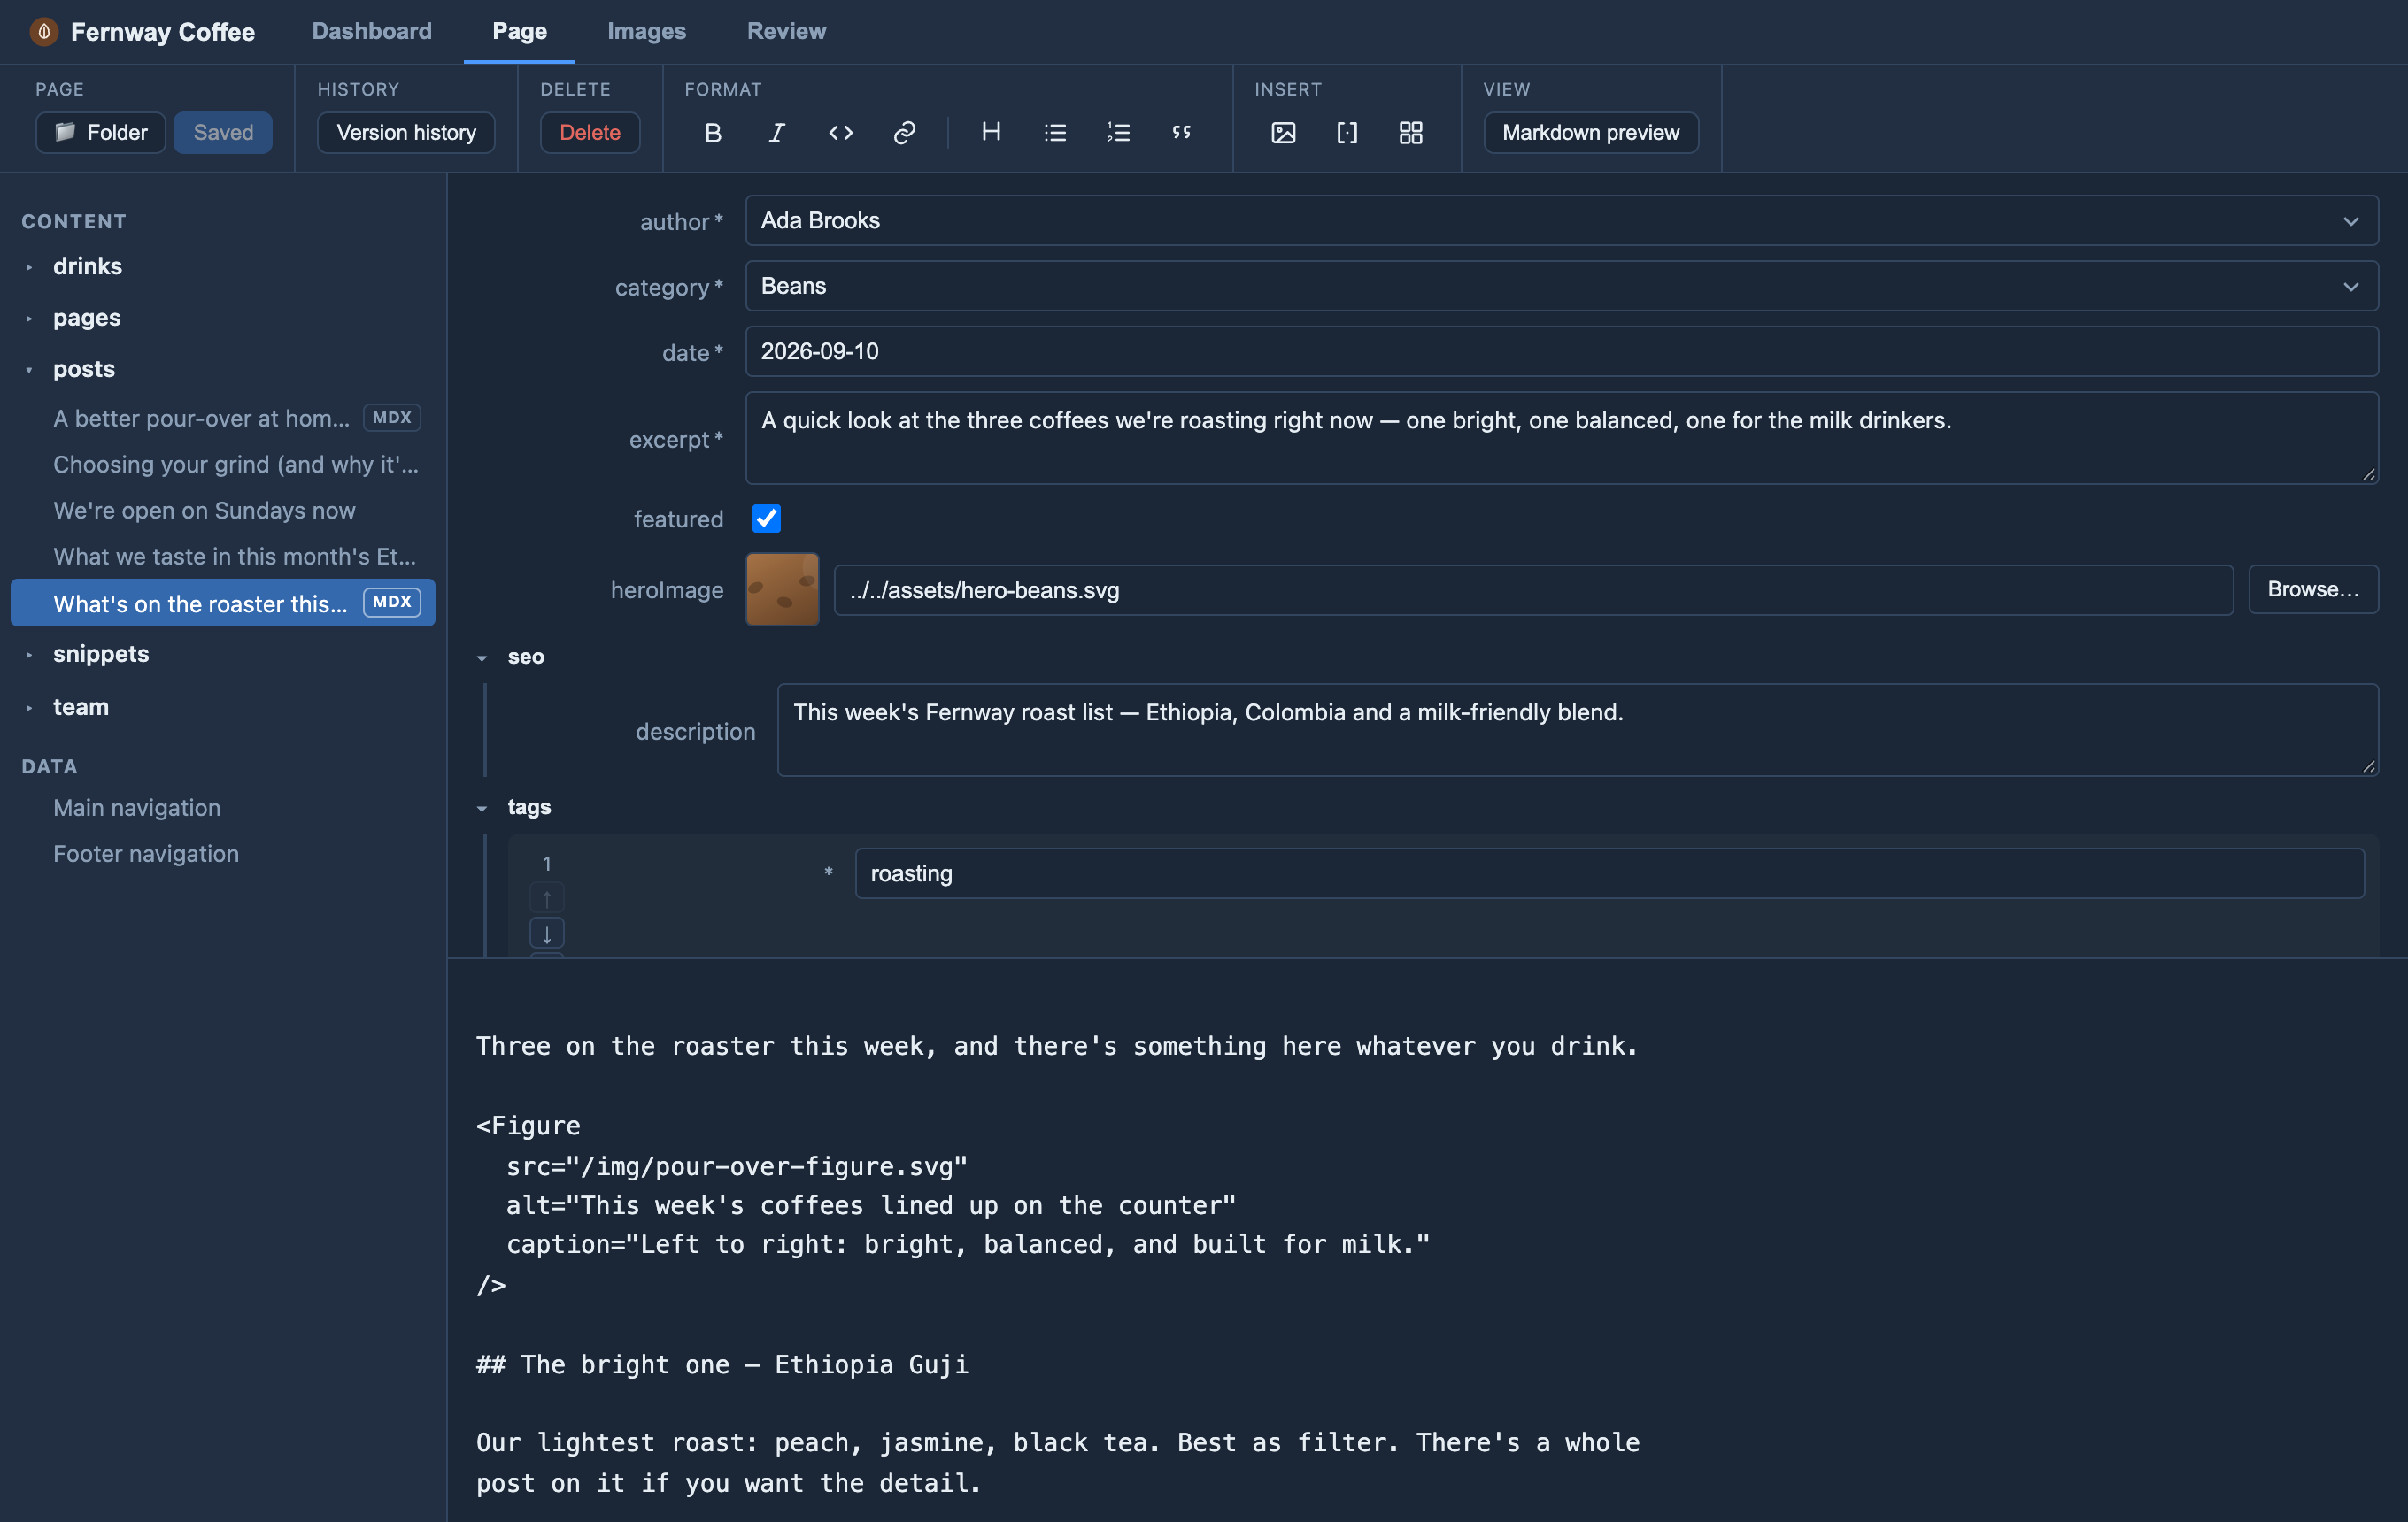Open 'We're open on Sundays now' post
This screenshot has height=1522, width=2408.
(204, 510)
